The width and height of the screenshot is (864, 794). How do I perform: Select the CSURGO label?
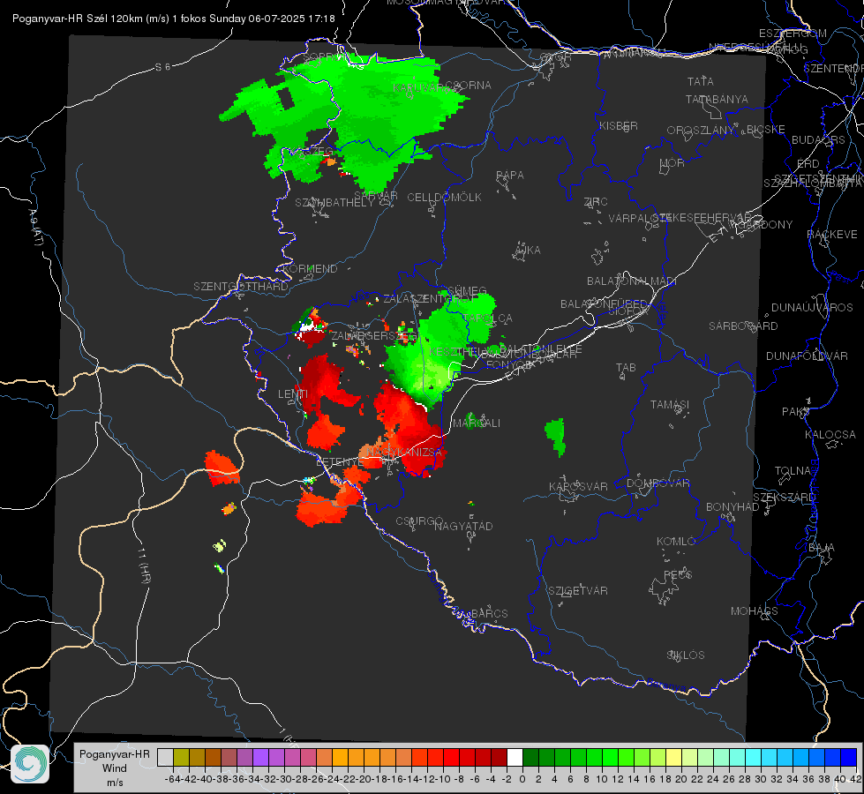(x=419, y=521)
